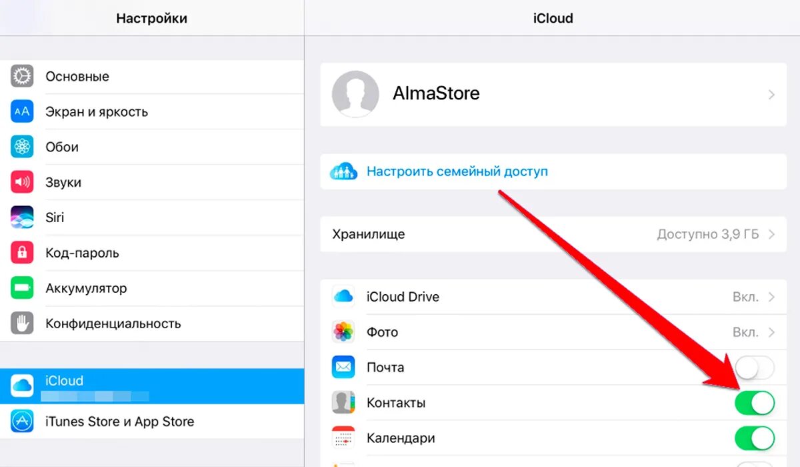Tap Вкл. status on iCloud Drive row

[x=745, y=297]
